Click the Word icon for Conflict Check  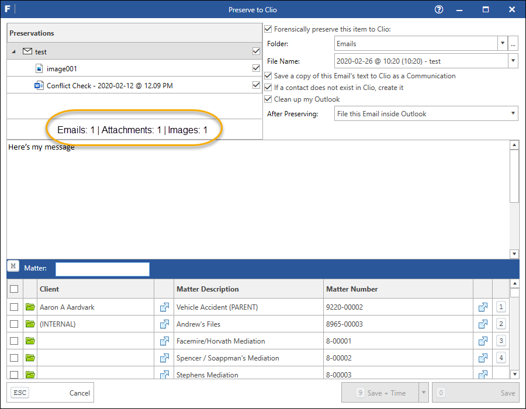click(x=39, y=85)
